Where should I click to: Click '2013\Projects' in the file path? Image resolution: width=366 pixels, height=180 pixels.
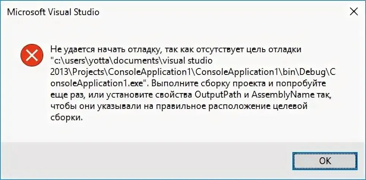(x=77, y=72)
